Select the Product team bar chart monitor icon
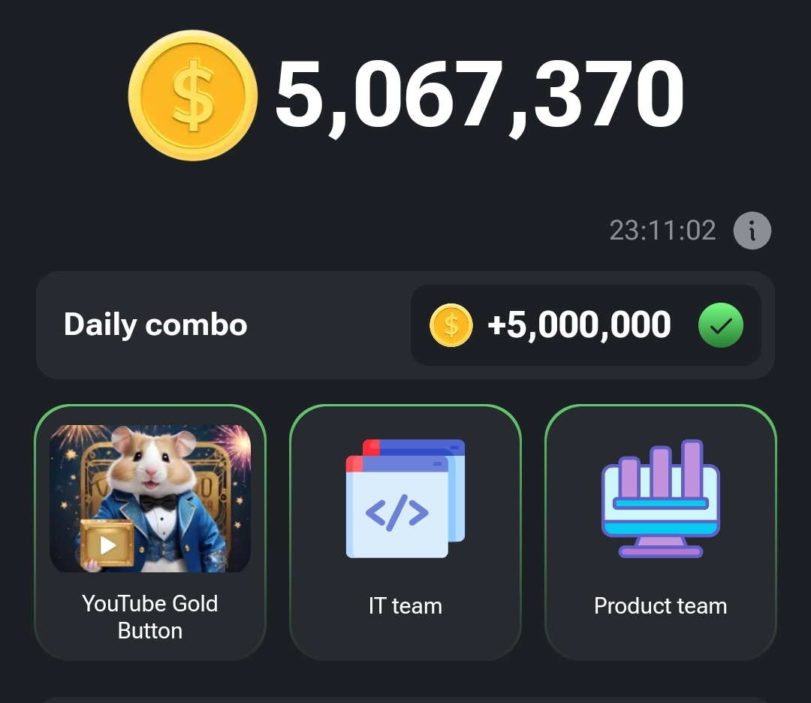This screenshot has height=703, width=811. (x=661, y=498)
